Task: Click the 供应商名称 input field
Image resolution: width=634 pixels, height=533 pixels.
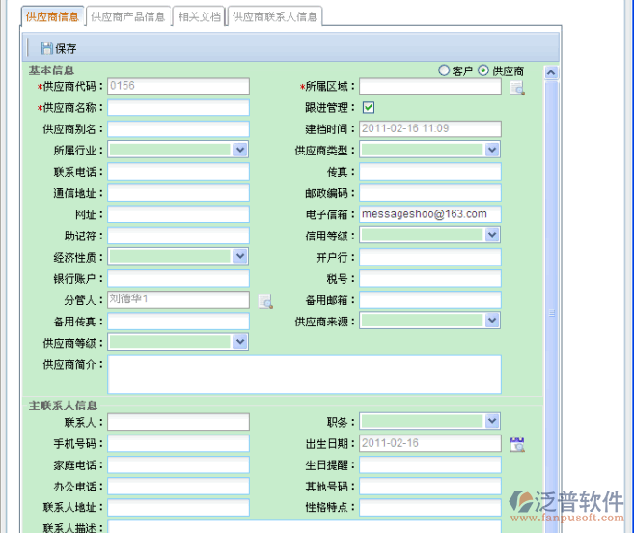Action: click(x=179, y=108)
